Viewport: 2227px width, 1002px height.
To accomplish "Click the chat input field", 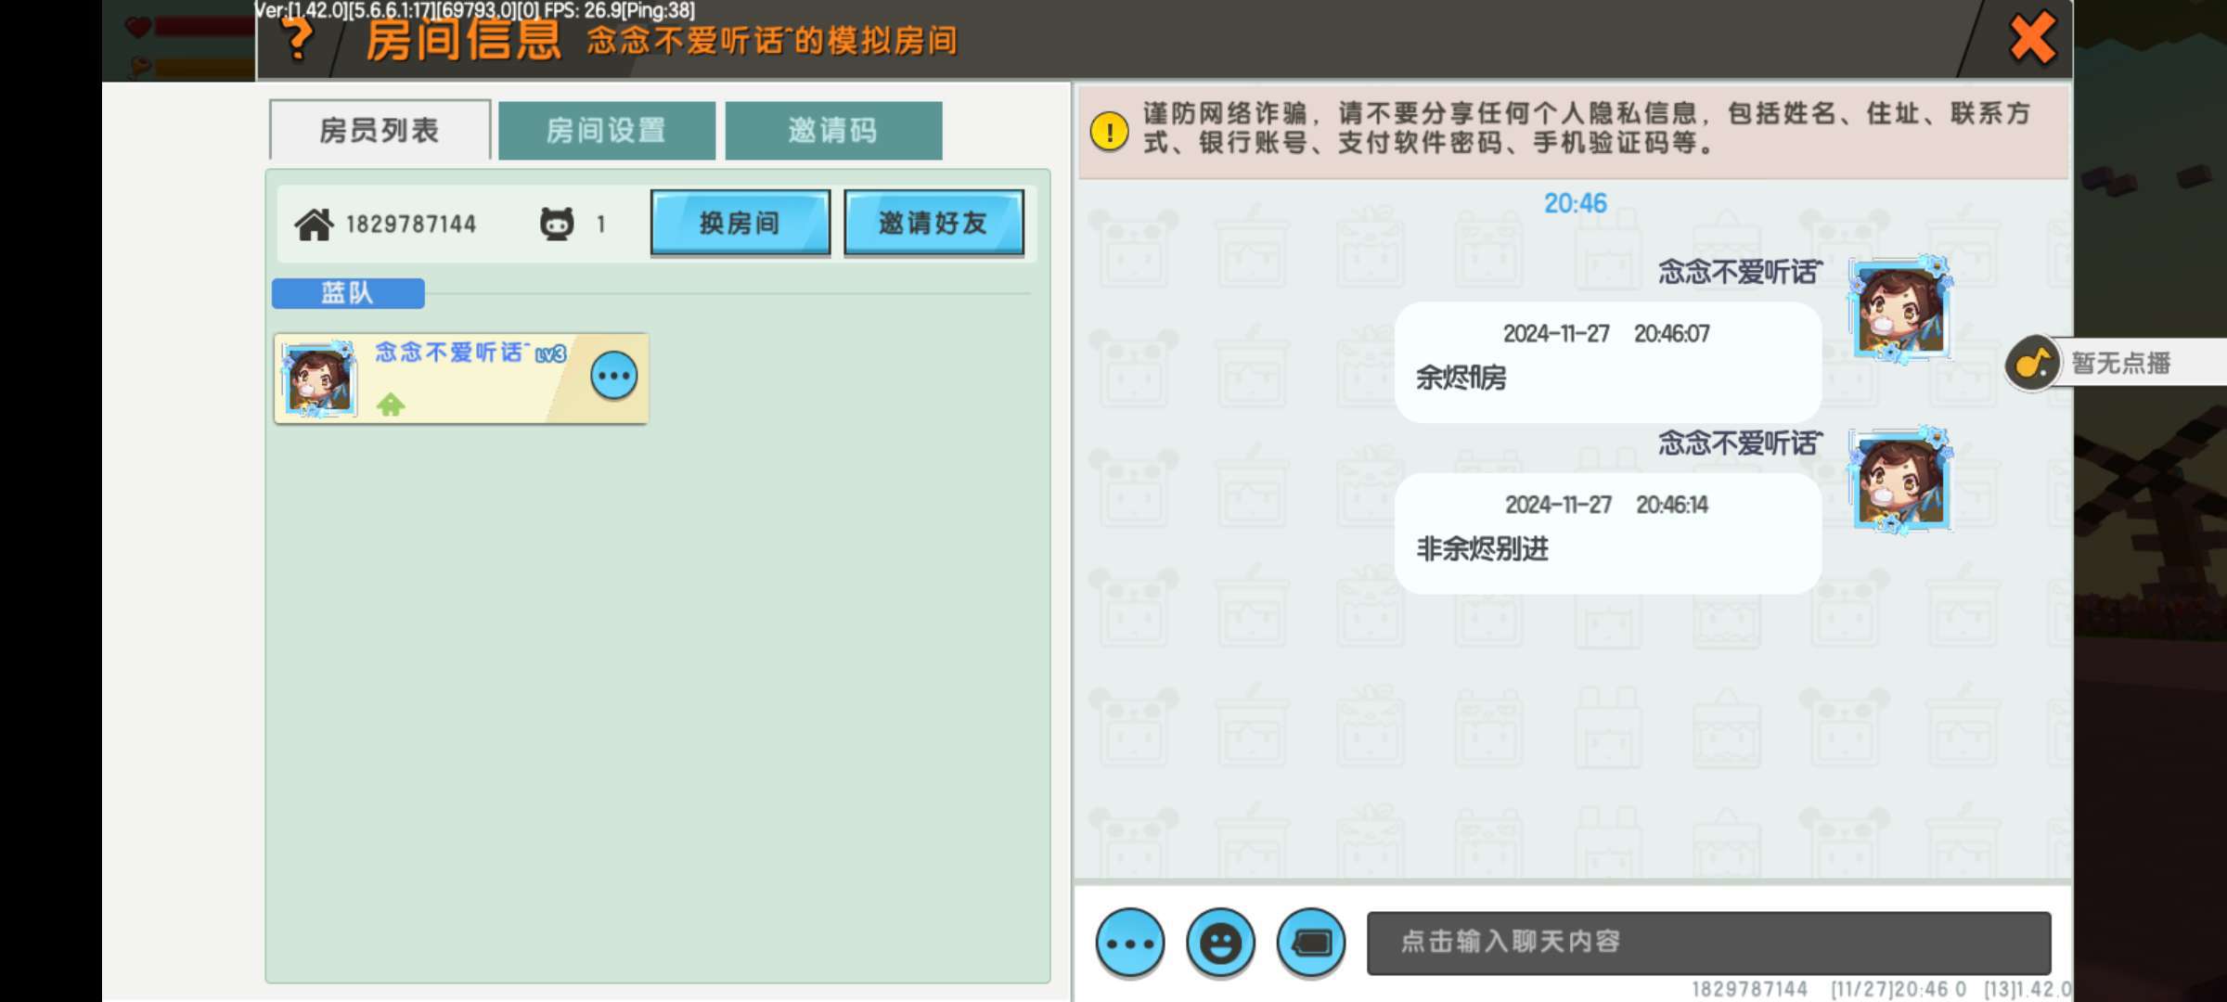I will pos(1707,943).
